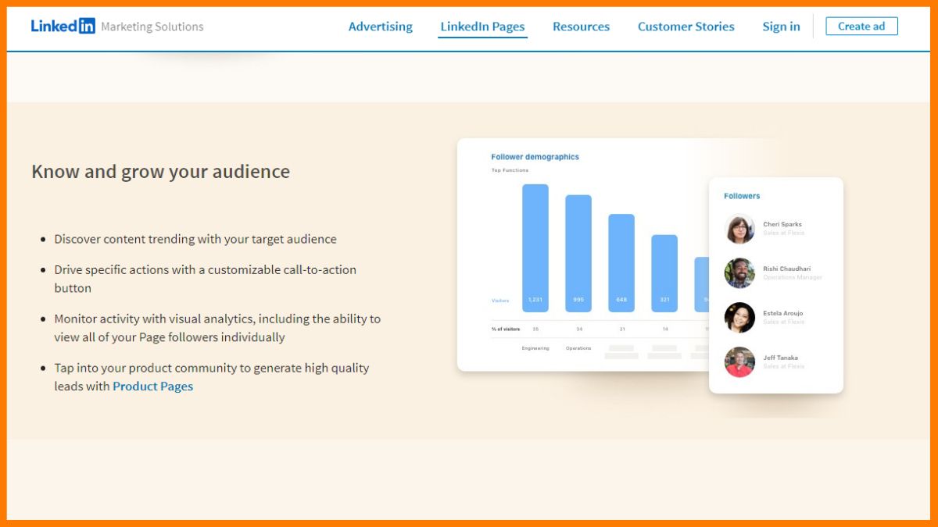Click the Top Functions label

(510, 170)
